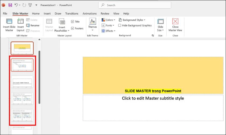
Task: Open Format Background dialog launcher
Action: 153,35
